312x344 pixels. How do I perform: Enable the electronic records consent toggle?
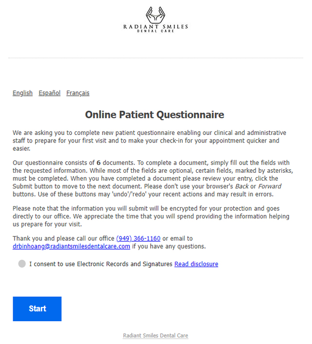[x=22, y=264]
